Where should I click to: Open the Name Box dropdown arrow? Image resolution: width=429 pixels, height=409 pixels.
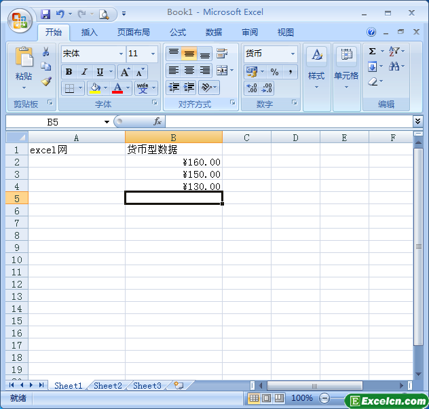point(107,122)
